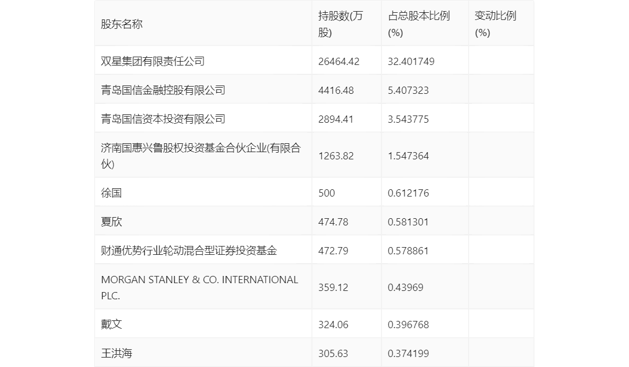629x367 pixels.
Task: Select 青岛国信资本投资有限公司 row name
Action: tap(163, 119)
